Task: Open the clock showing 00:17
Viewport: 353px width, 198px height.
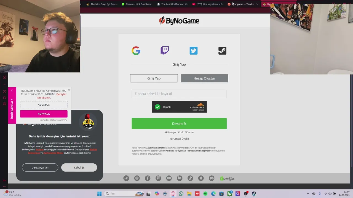Action: 344,194
